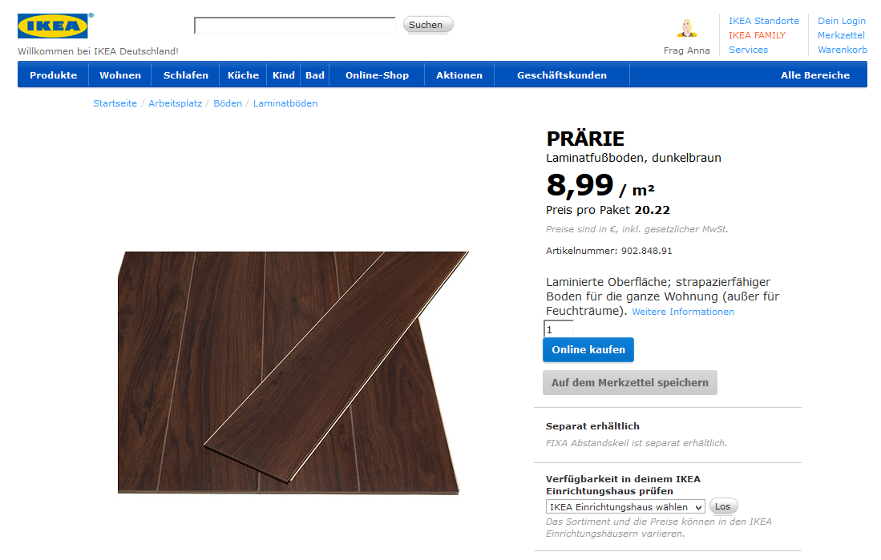Save item with Auf dem Merkzettel speichern
Screen dimensions: 881x560
630,382
